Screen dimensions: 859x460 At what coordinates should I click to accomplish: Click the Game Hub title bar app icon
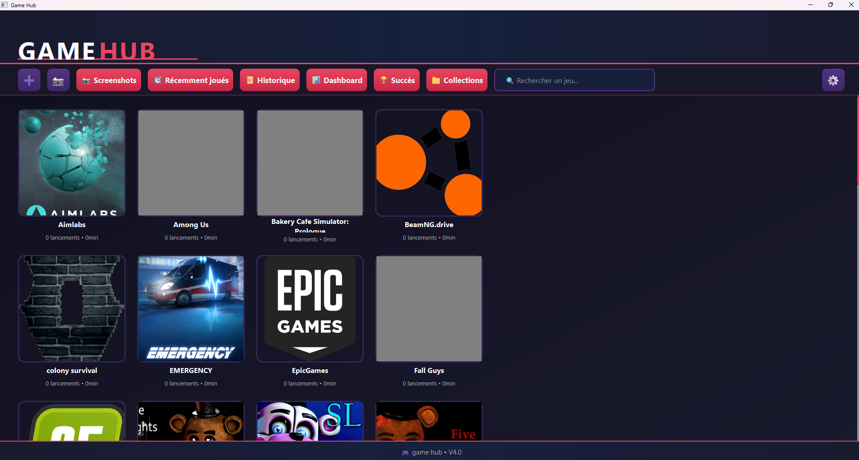point(4,5)
